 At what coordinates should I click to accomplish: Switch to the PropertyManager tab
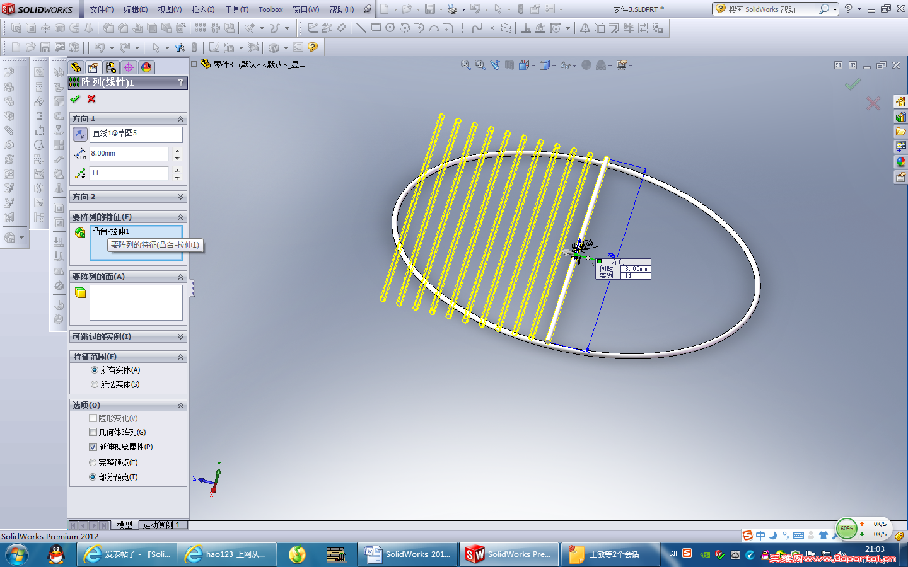pos(93,67)
